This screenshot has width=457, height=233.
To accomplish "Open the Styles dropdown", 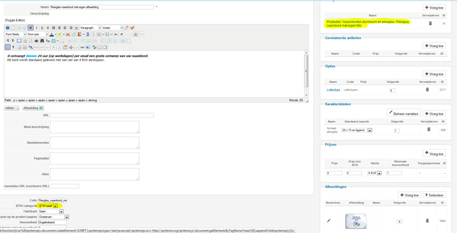I will click(113, 27).
